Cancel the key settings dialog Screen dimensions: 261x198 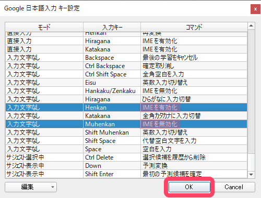coord(234,187)
